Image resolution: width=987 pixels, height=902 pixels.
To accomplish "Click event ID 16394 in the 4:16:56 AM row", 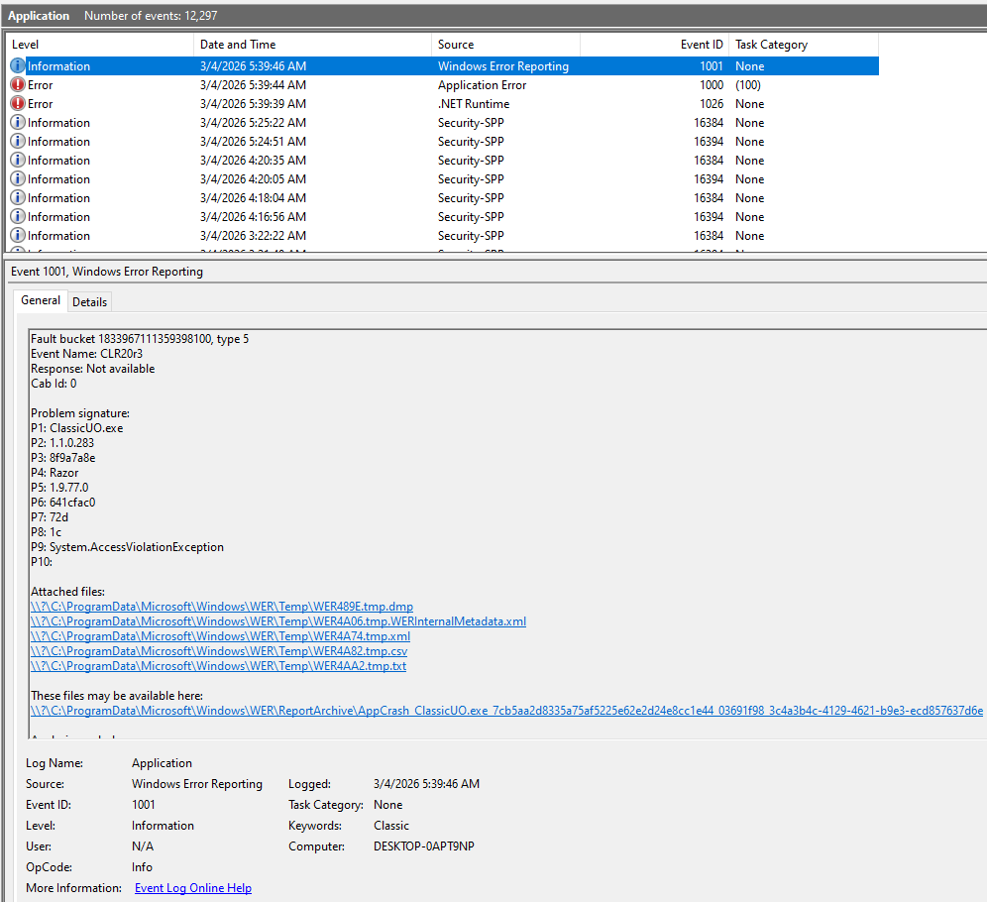I will click(x=709, y=217).
